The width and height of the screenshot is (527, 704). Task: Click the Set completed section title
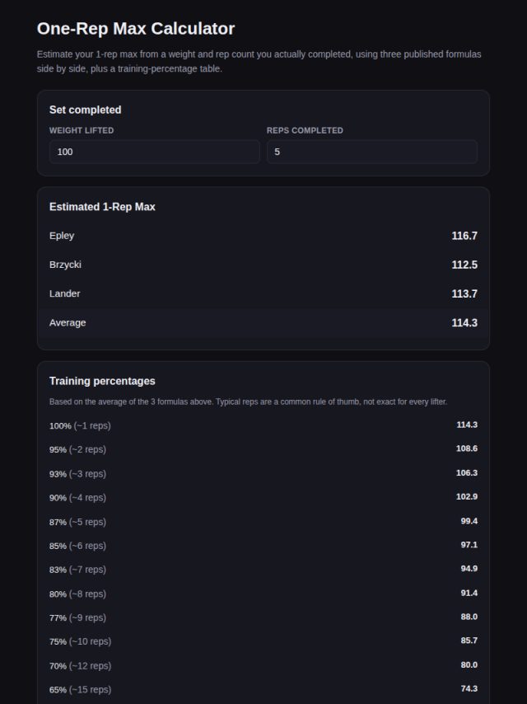pyautogui.click(x=85, y=110)
